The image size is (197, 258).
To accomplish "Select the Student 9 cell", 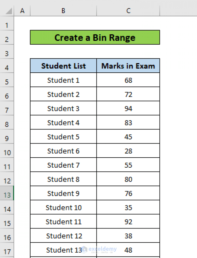I will [x=63, y=193].
